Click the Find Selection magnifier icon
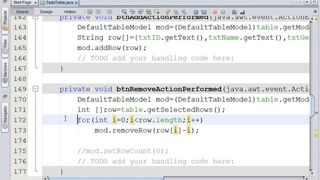This screenshot has width=320, height=180. tap(124, 11)
